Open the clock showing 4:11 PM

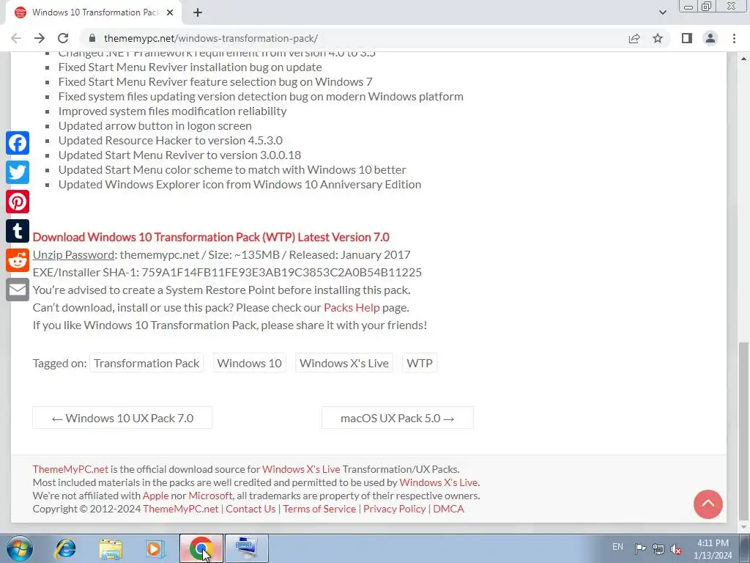713,549
